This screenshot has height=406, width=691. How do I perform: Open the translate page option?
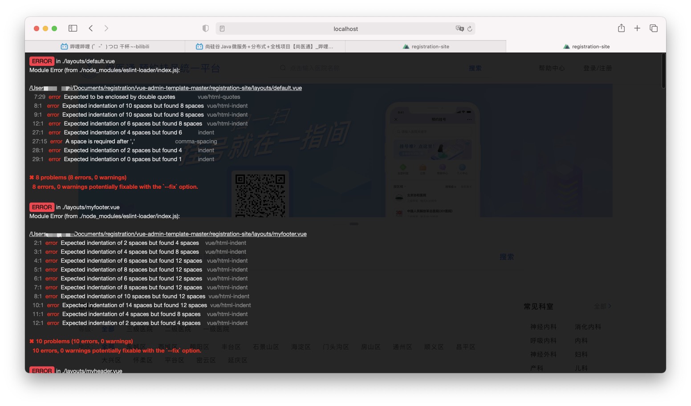460,28
